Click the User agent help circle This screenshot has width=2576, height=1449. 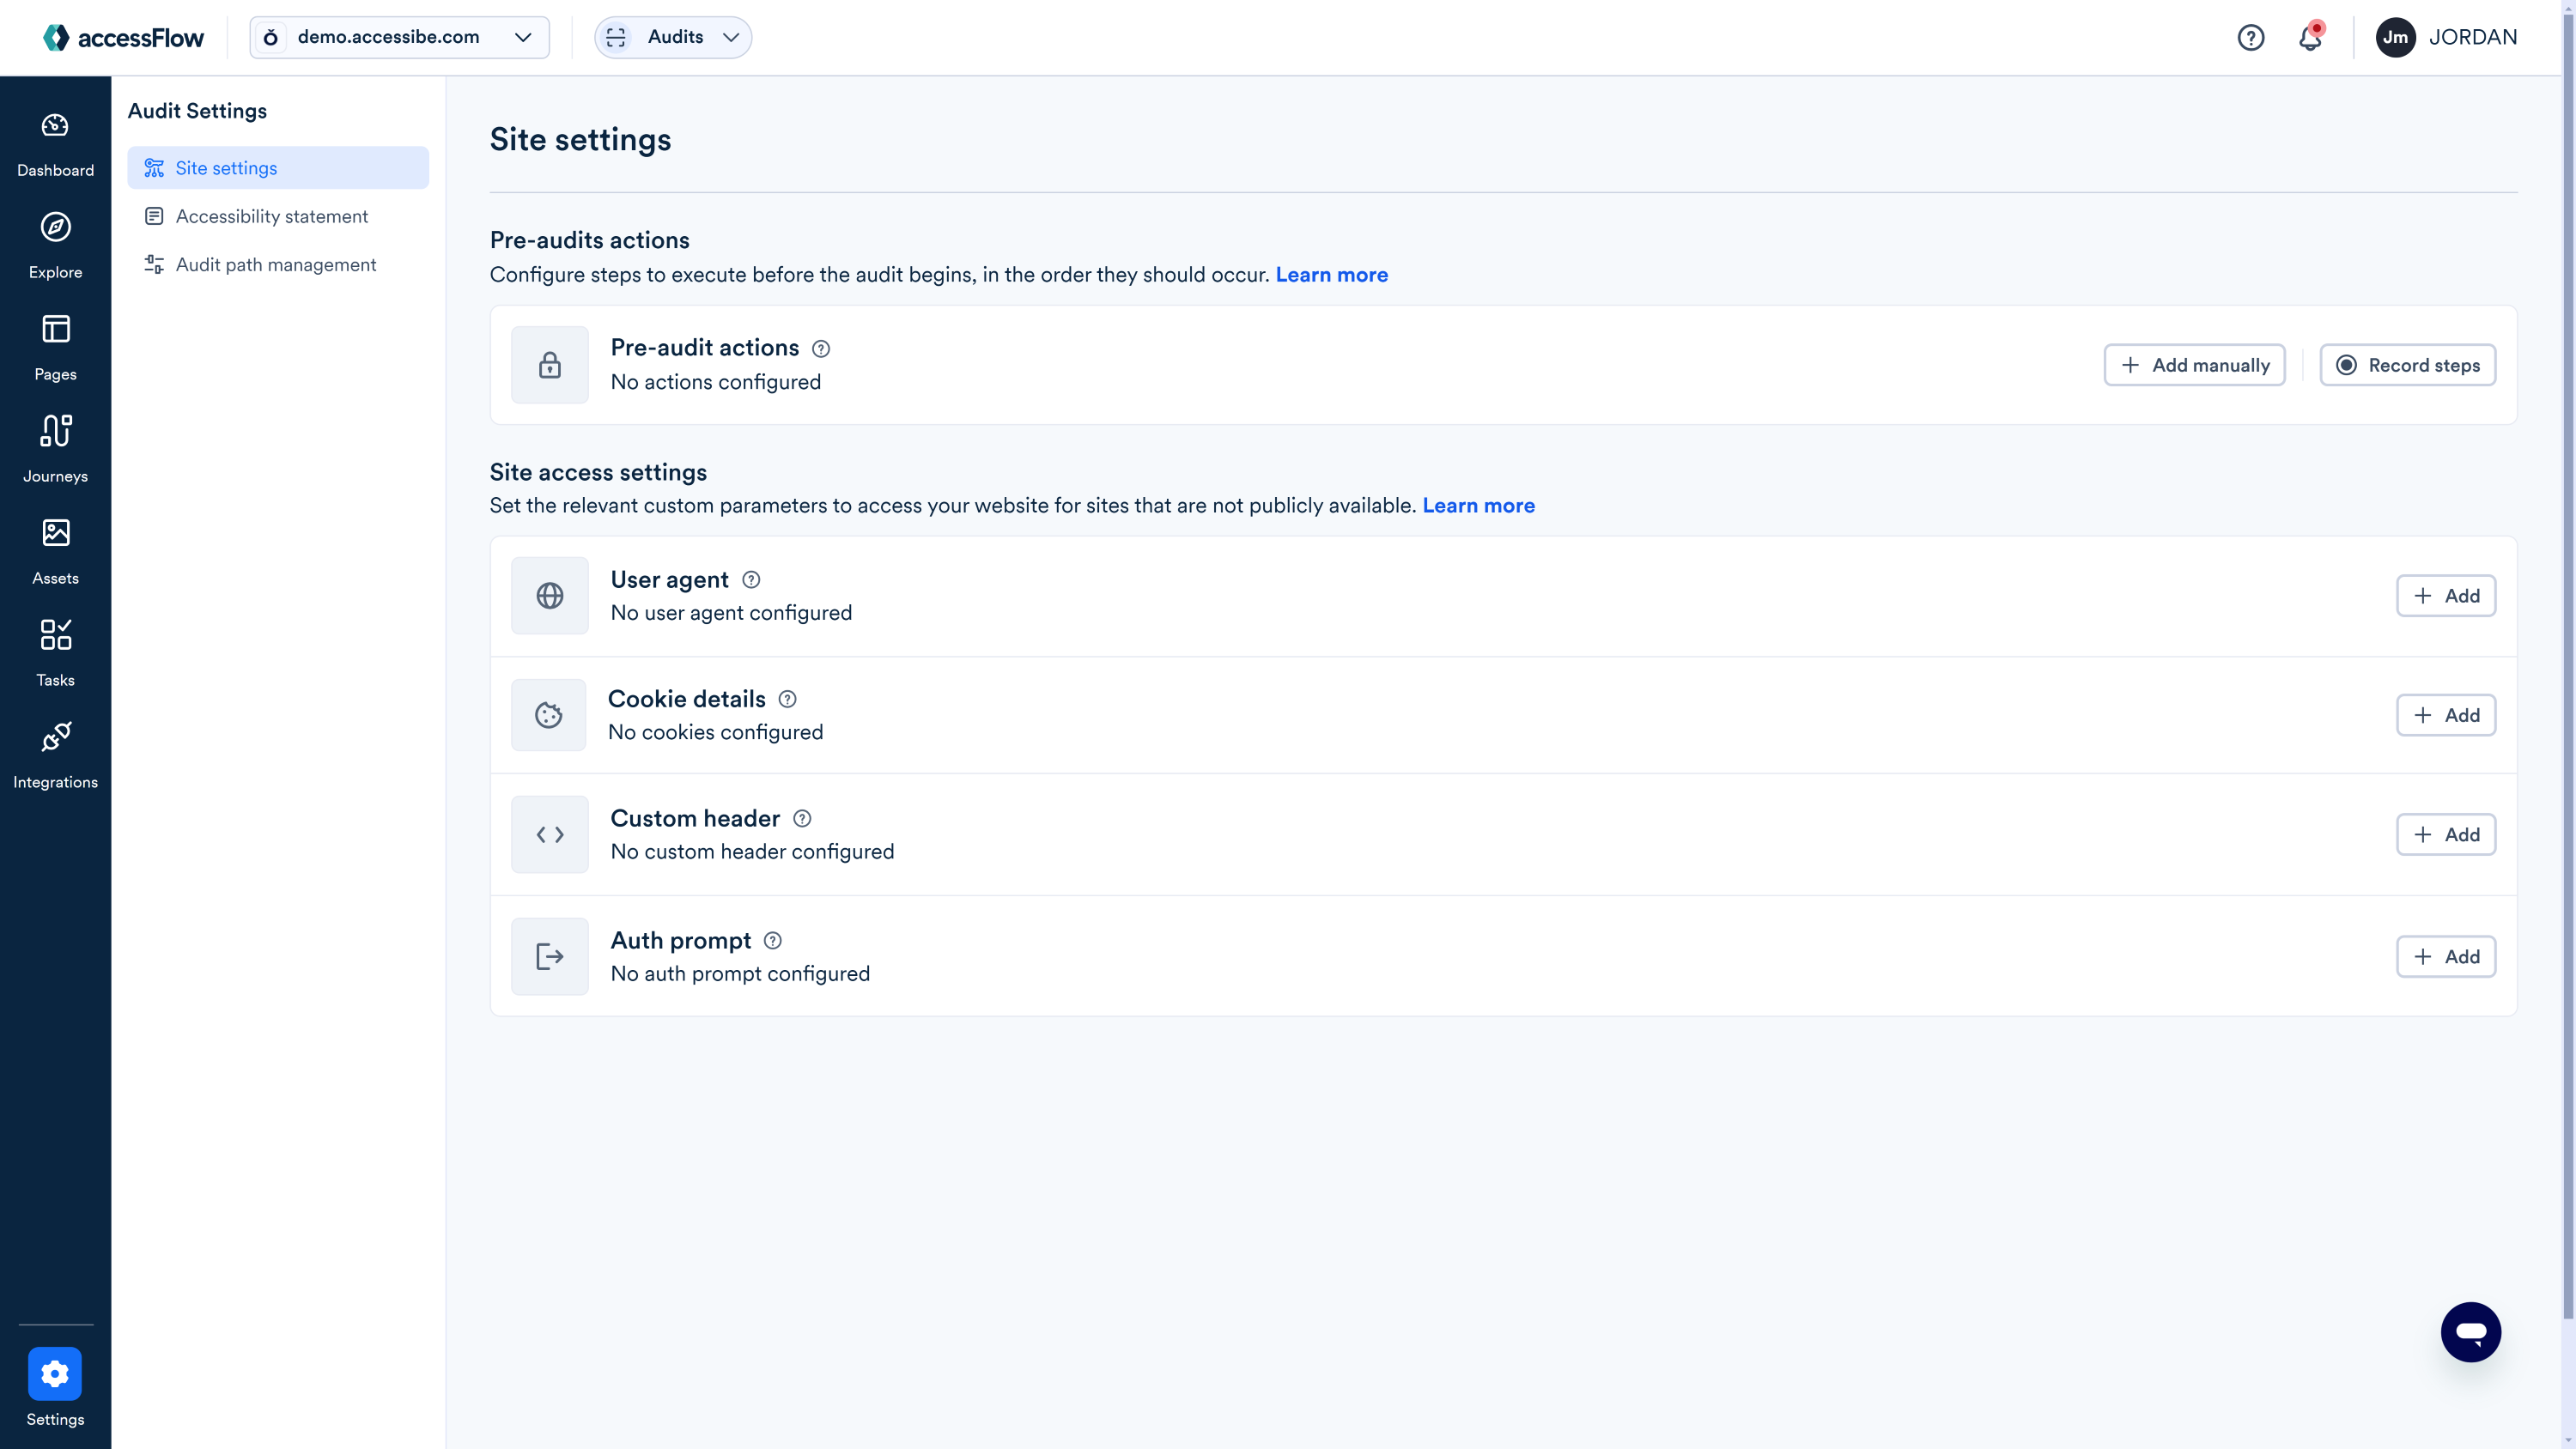750,580
